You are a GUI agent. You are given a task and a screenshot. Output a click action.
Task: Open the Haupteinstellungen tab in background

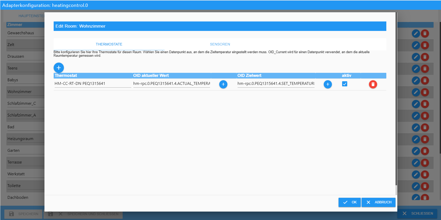[31, 16]
